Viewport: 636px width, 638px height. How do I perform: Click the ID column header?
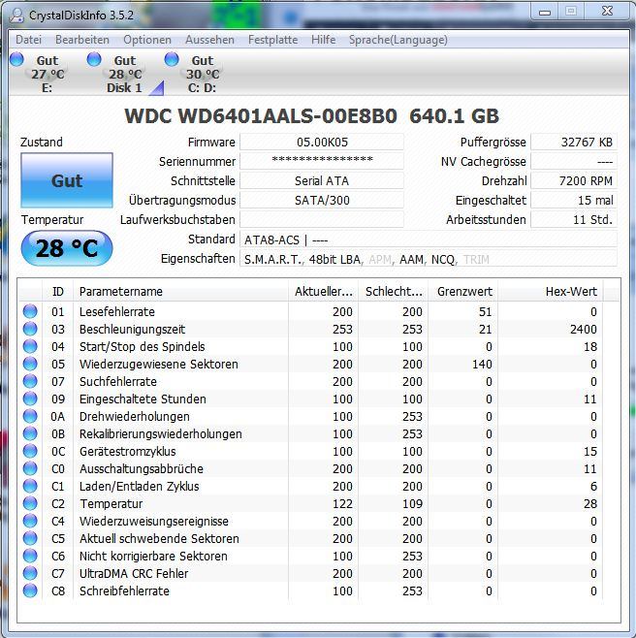58,291
